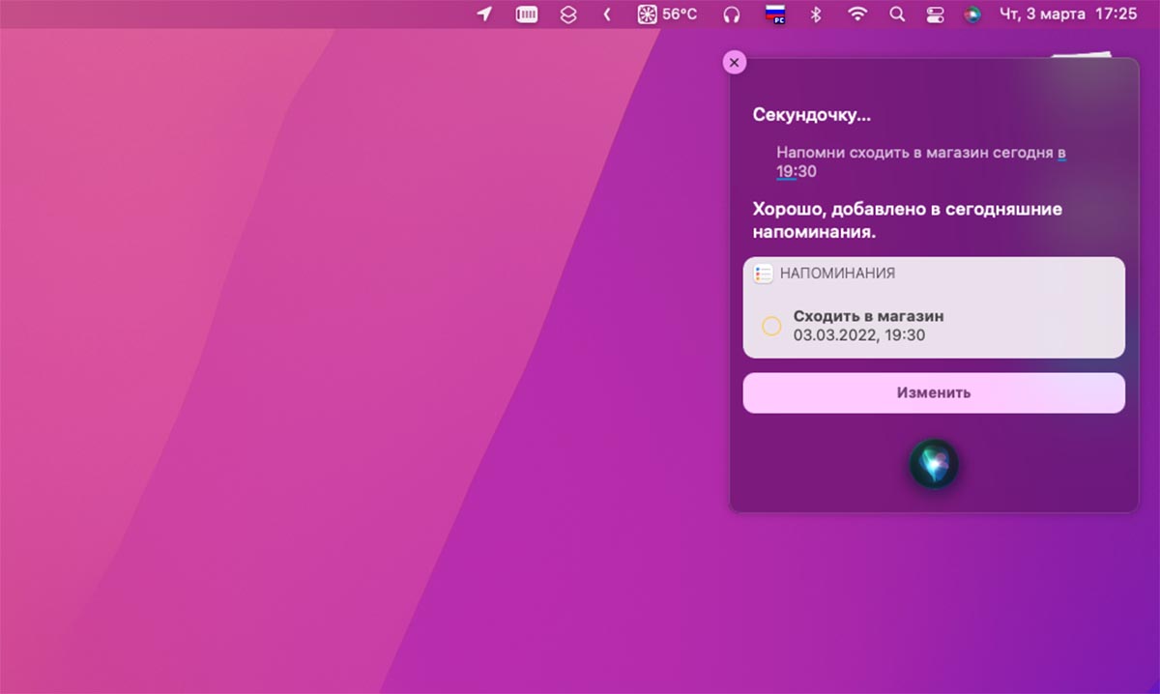Open the Wi-Fi status menu
1160x694 pixels.
856,14
